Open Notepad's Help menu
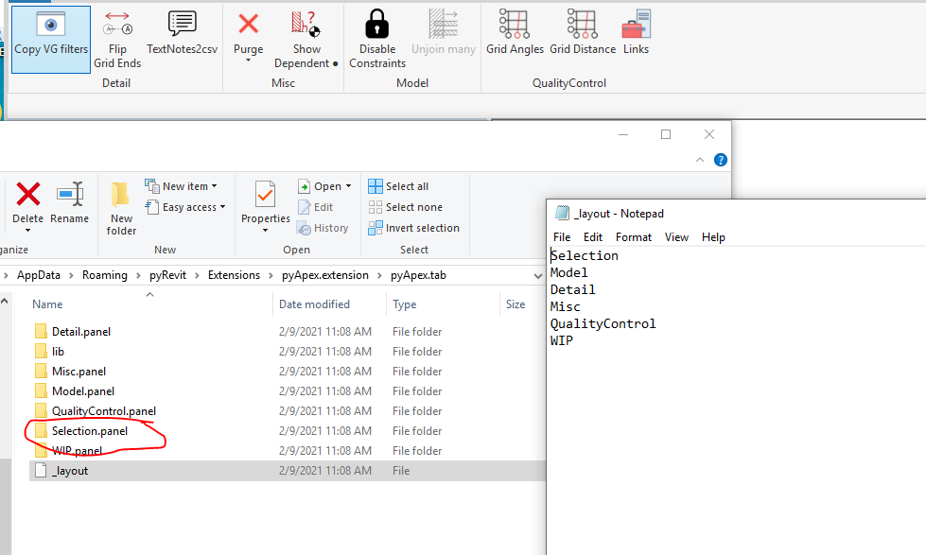 [x=713, y=237]
